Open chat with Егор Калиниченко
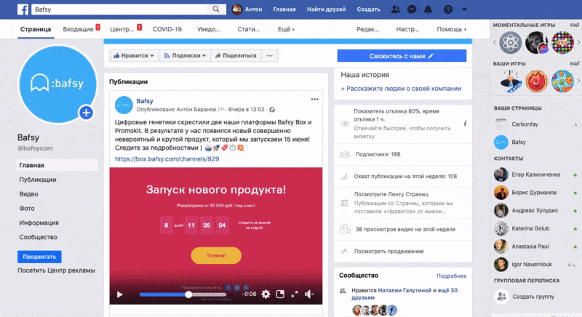This screenshot has width=582, height=317. (x=535, y=174)
